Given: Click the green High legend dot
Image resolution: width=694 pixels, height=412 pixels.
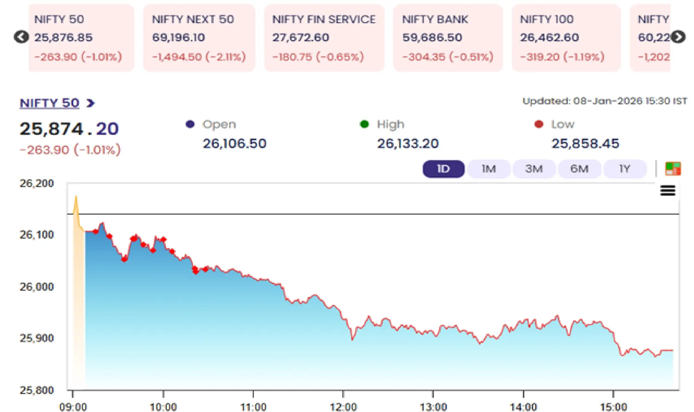Looking at the screenshot, I should tap(364, 124).
